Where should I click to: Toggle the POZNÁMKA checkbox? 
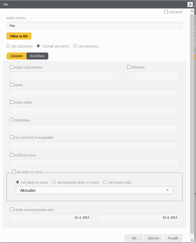pos(12,120)
